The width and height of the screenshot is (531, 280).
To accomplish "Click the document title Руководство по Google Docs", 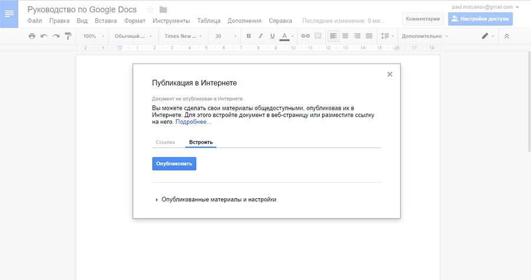I will [x=82, y=9].
